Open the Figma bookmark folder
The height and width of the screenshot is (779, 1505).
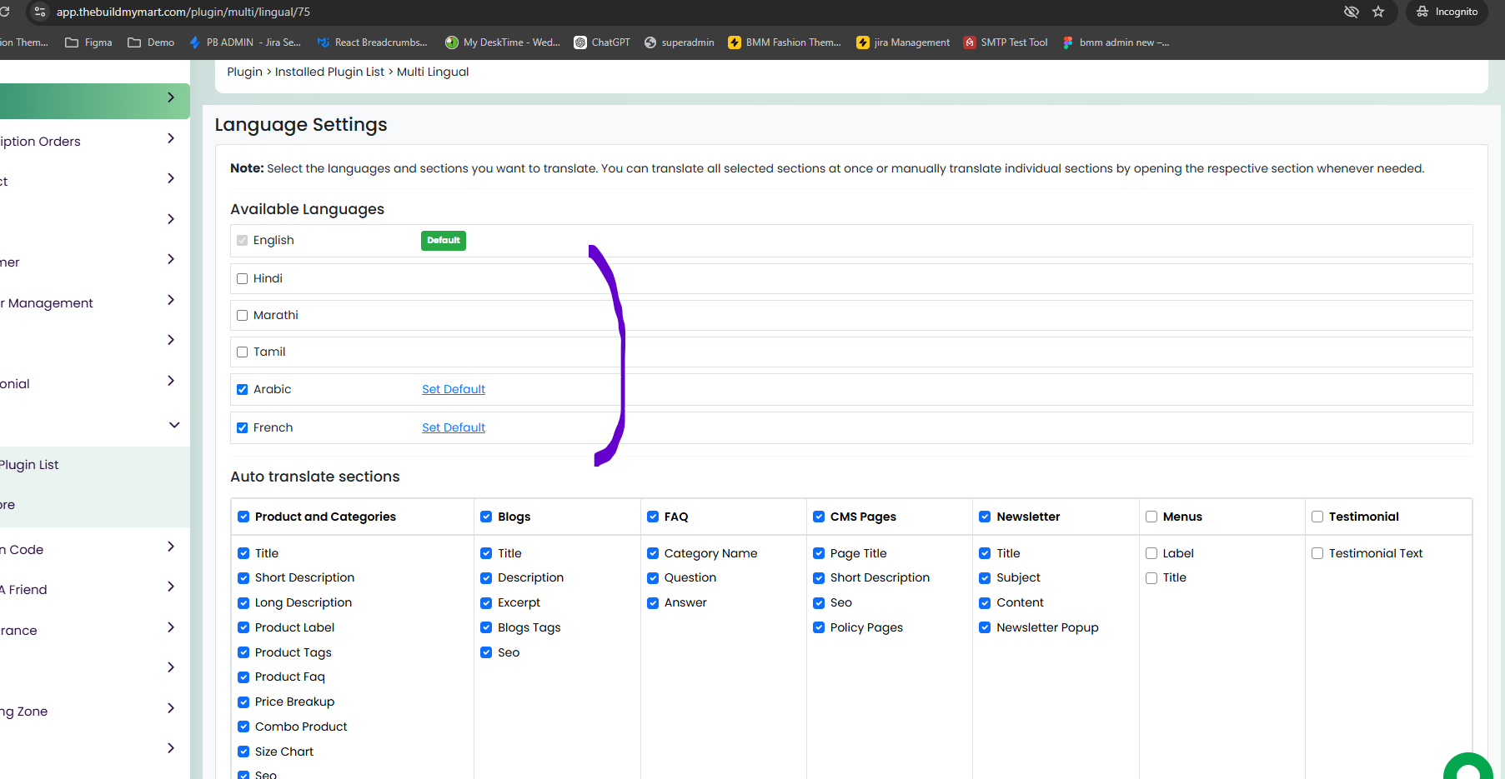[x=88, y=42]
